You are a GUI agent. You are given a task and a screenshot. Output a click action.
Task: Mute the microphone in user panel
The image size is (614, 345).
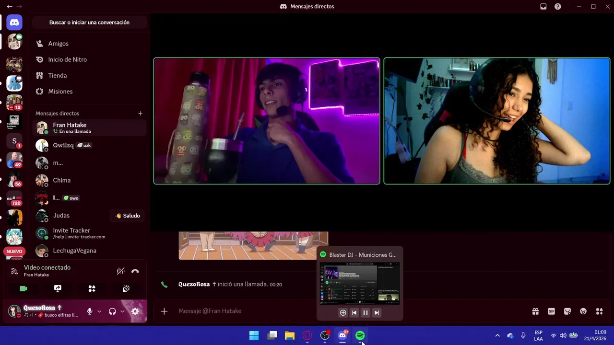click(89, 311)
